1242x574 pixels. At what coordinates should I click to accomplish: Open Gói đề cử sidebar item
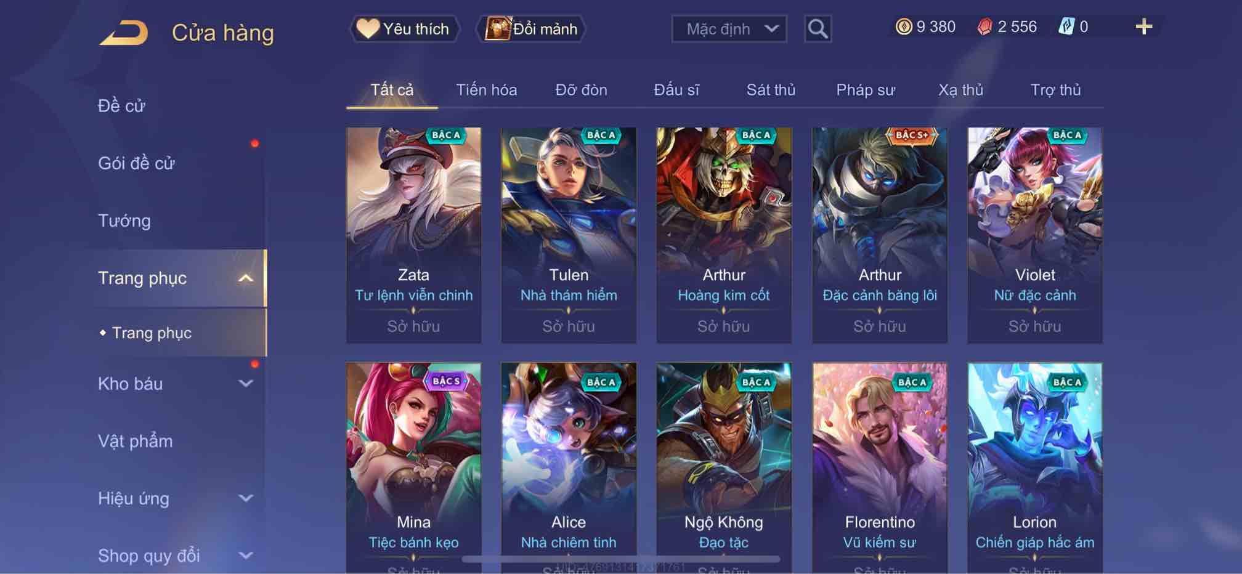(x=136, y=163)
